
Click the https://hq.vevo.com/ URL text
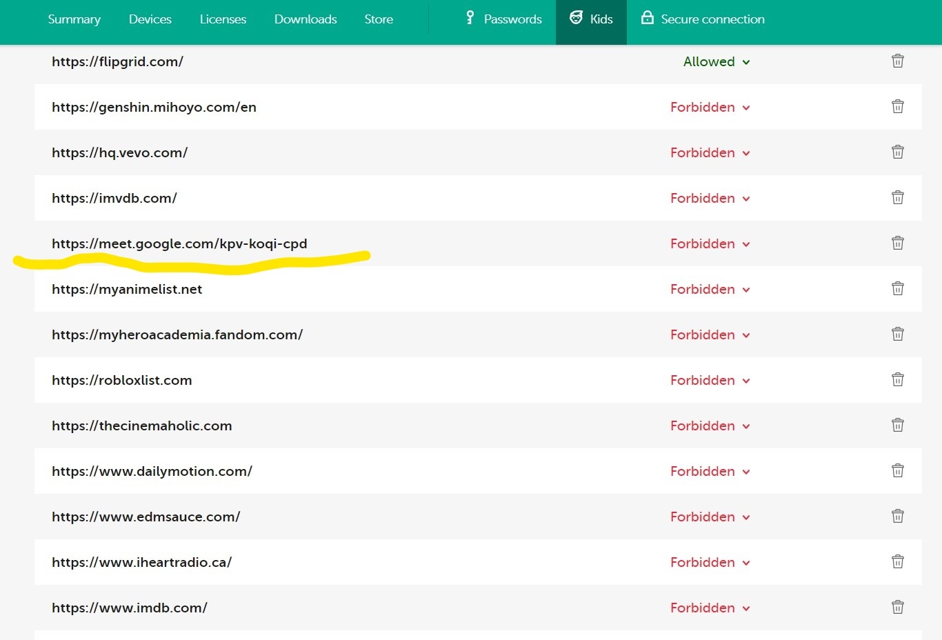click(x=119, y=152)
